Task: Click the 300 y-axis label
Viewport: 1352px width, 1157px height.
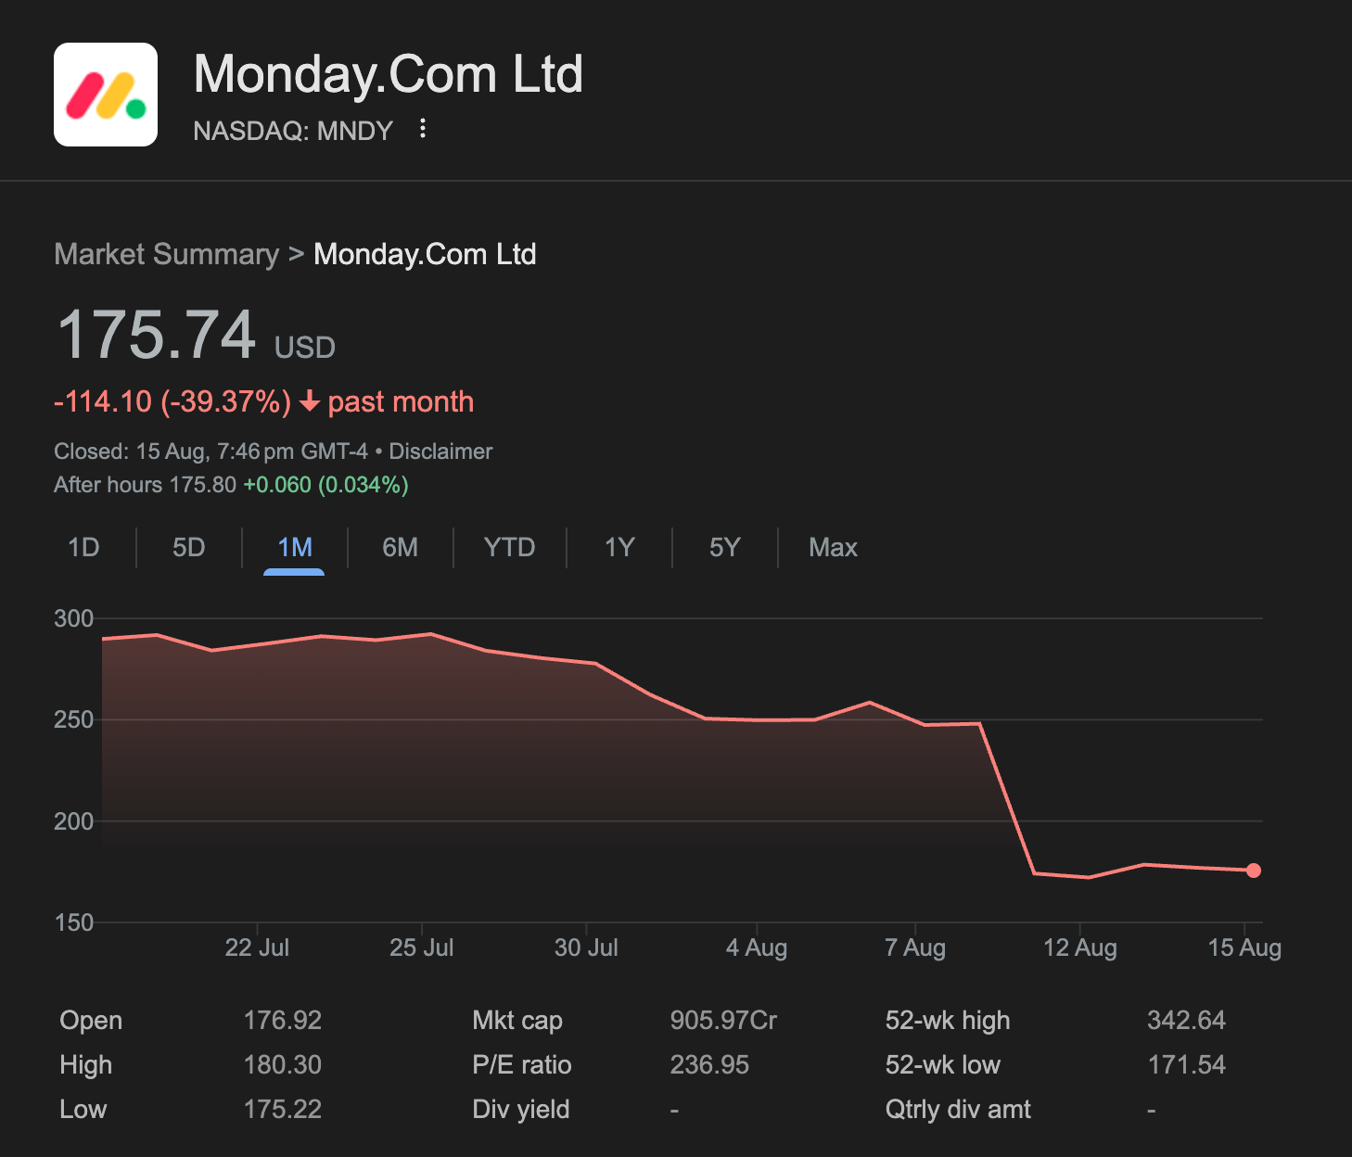Action: 74,618
